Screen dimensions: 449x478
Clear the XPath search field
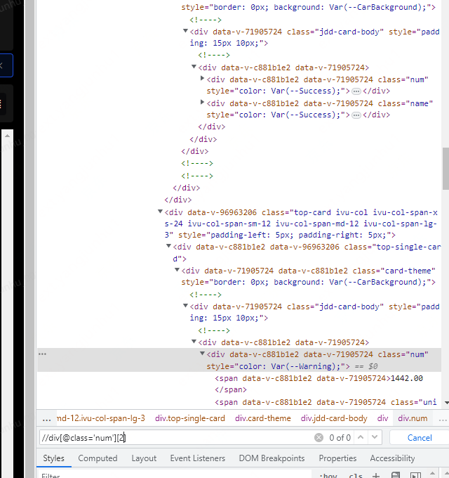tap(319, 437)
